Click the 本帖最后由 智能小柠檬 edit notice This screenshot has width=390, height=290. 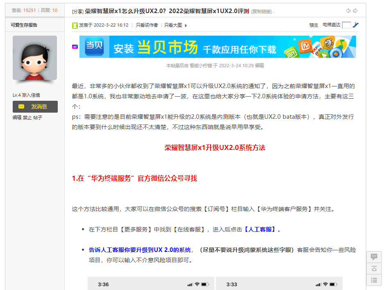tap(215, 66)
